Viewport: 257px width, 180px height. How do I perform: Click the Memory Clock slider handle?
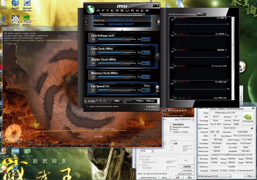pos(124,77)
